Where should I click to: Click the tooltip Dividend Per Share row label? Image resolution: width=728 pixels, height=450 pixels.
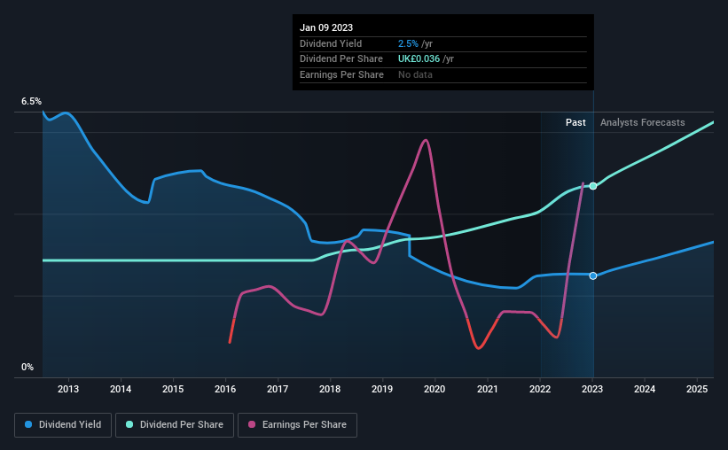[341, 59]
